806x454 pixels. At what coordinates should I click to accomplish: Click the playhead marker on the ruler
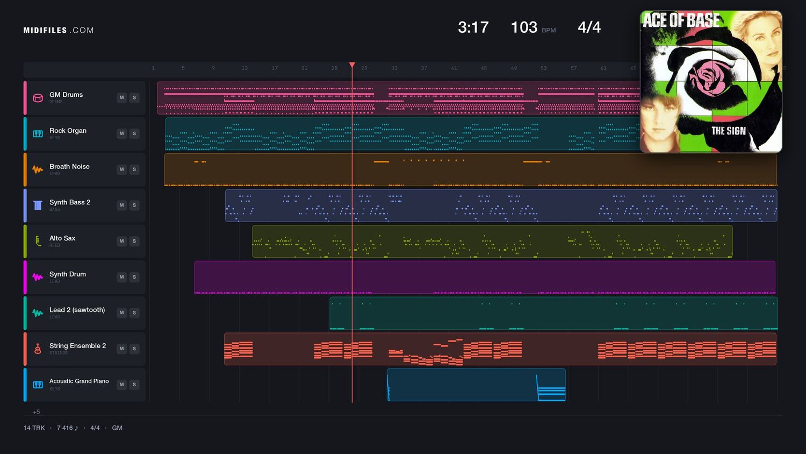click(x=352, y=65)
